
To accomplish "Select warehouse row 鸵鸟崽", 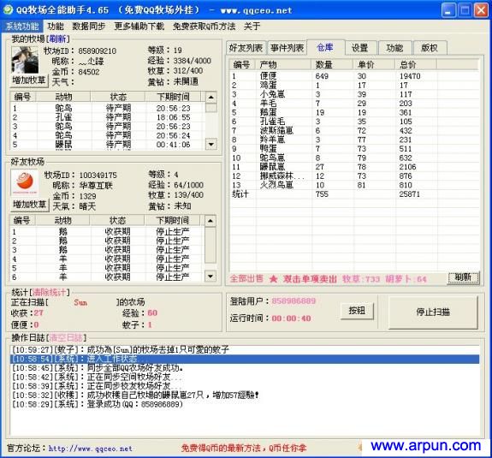I will click(354, 158).
